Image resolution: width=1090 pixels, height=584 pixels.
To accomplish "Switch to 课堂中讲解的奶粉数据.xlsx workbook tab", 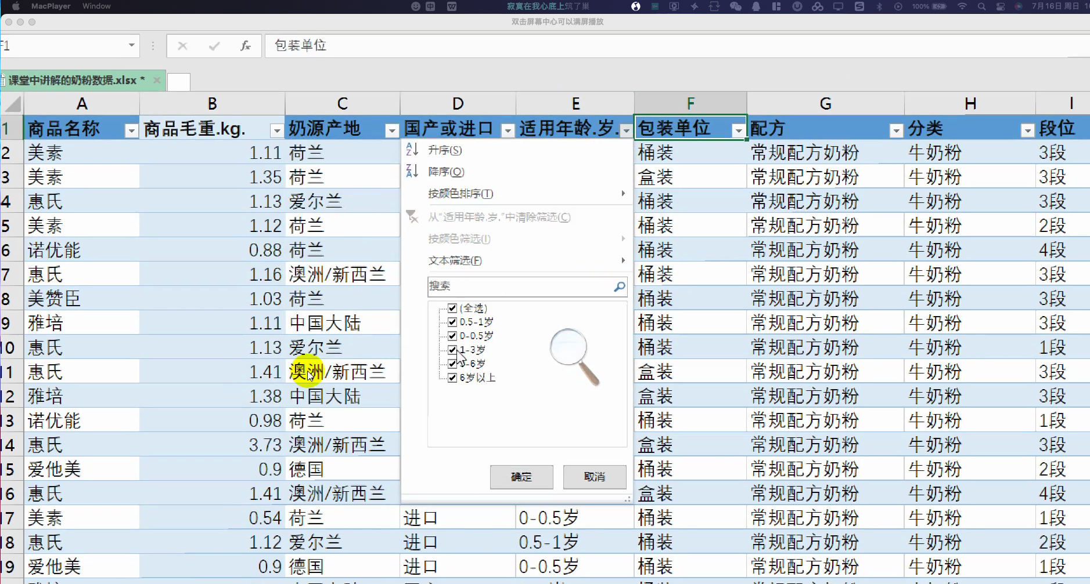I will tap(76, 80).
